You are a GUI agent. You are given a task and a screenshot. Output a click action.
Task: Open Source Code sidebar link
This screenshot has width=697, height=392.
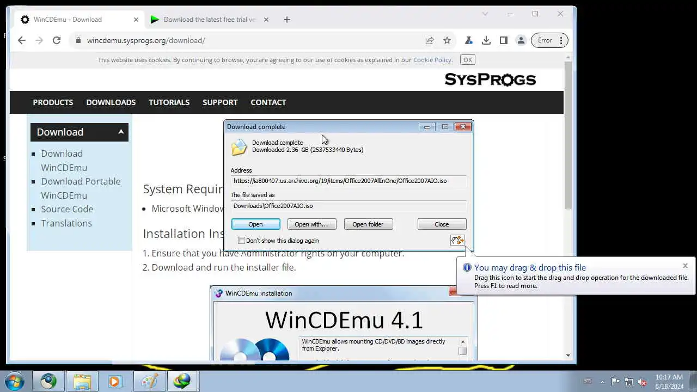pyautogui.click(x=67, y=209)
